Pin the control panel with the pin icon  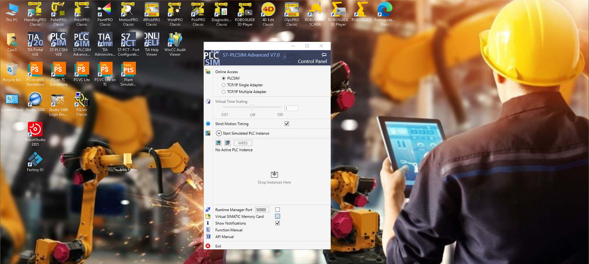point(324,55)
